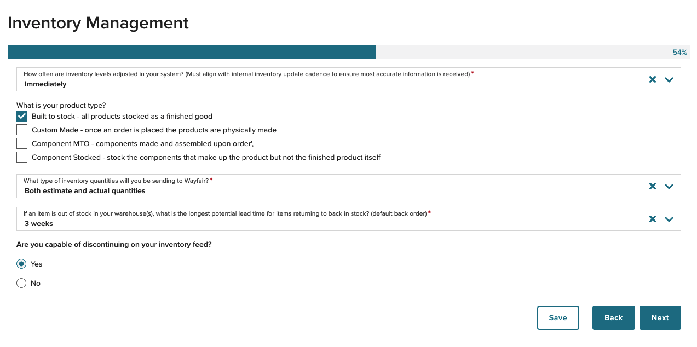
Task: Open the back order lead time dropdown
Action: click(x=669, y=219)
